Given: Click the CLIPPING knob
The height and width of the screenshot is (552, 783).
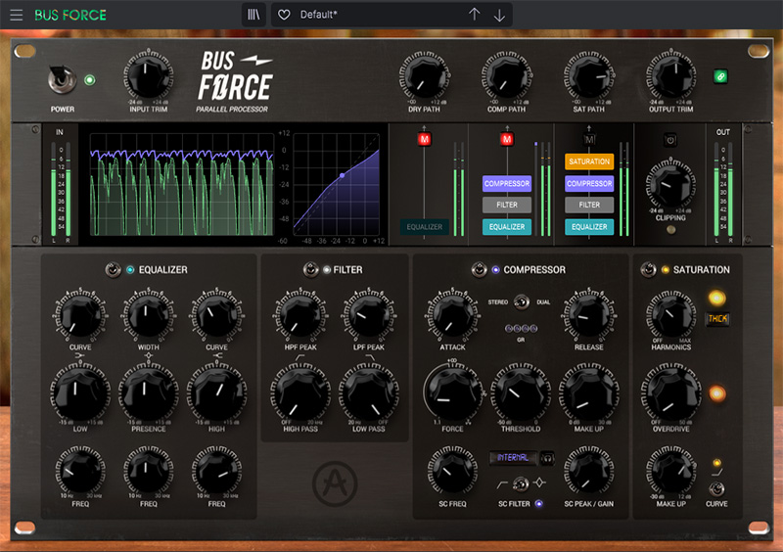Looking at the screenshot, I should tap(670, 184).
